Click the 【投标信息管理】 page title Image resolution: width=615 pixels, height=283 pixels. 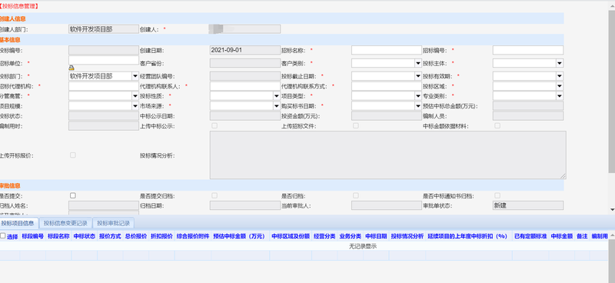19,6
